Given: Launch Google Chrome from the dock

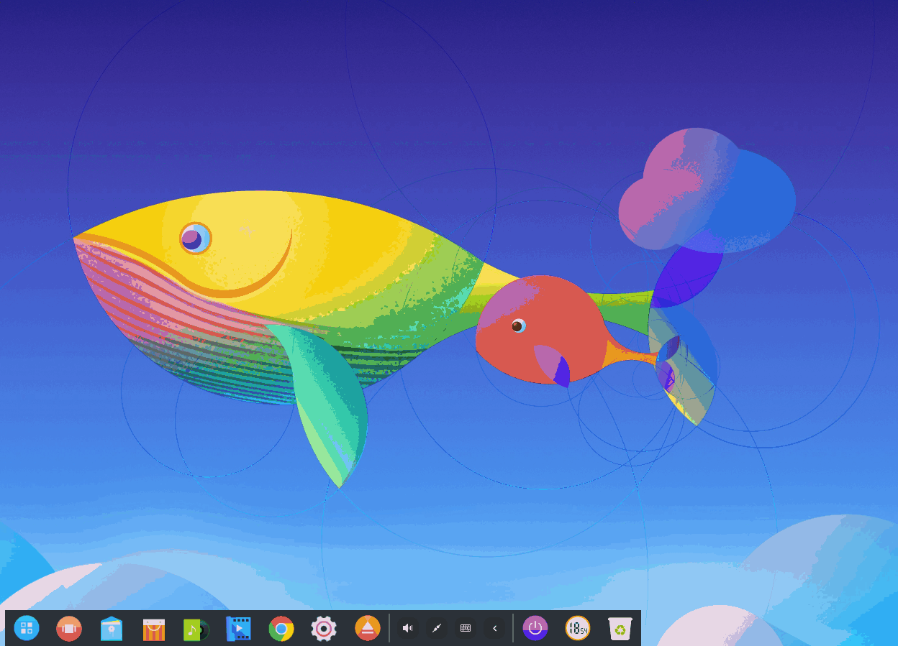Looking at the screenshot, I should click(281, 629).
